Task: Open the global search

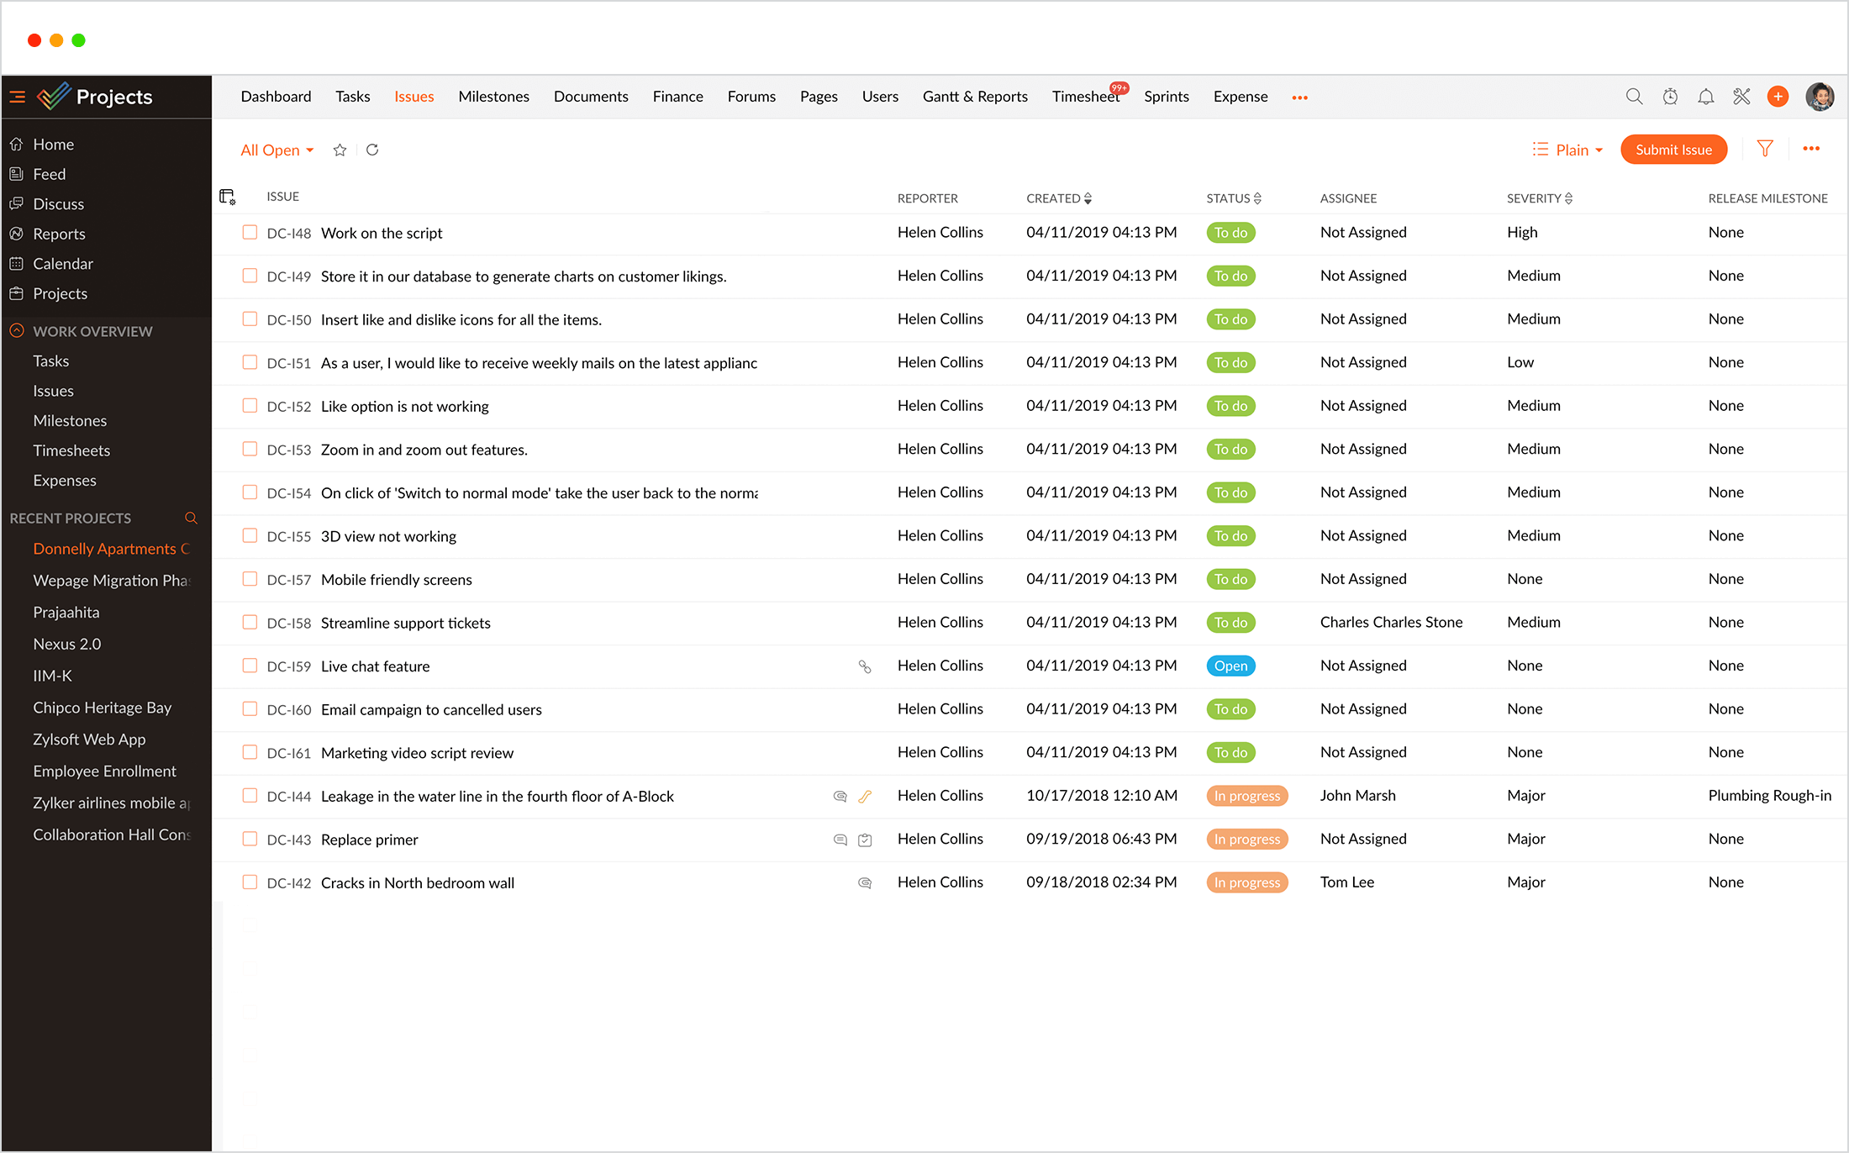Action: (1634, 97)
